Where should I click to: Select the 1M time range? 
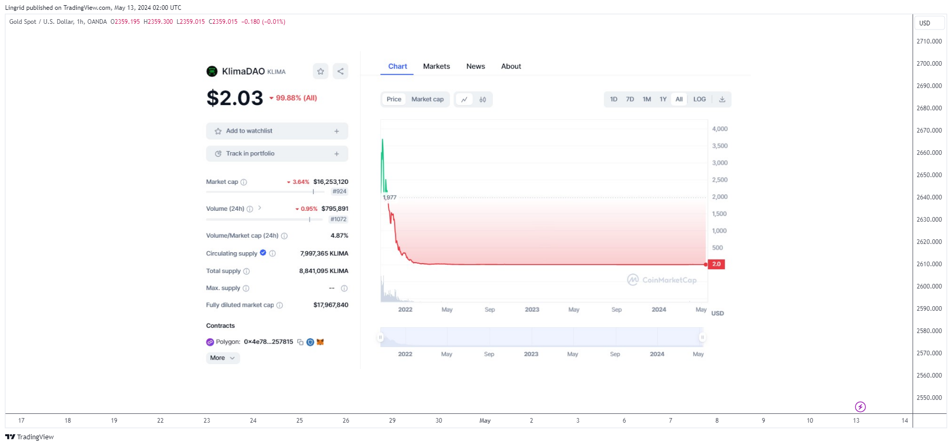[646, 99]
